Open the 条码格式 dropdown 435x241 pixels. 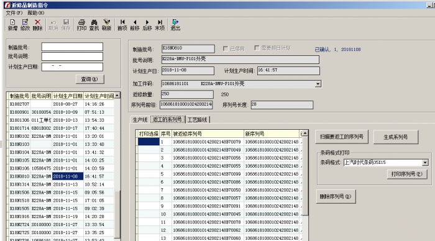(425, 163)
